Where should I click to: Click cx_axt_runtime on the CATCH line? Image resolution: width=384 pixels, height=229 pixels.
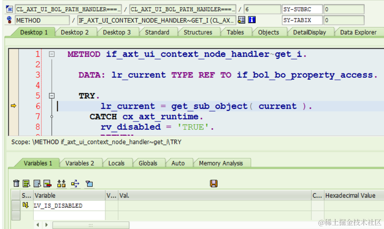coord(160,116)
